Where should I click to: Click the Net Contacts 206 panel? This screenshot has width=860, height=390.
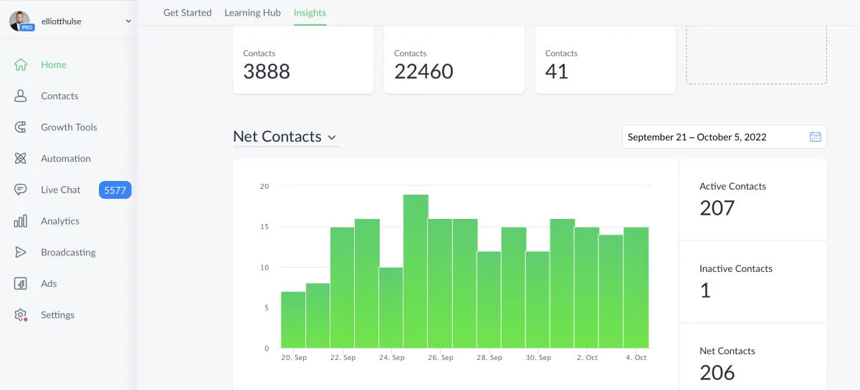pyautogui.click(x=753, y=356)
